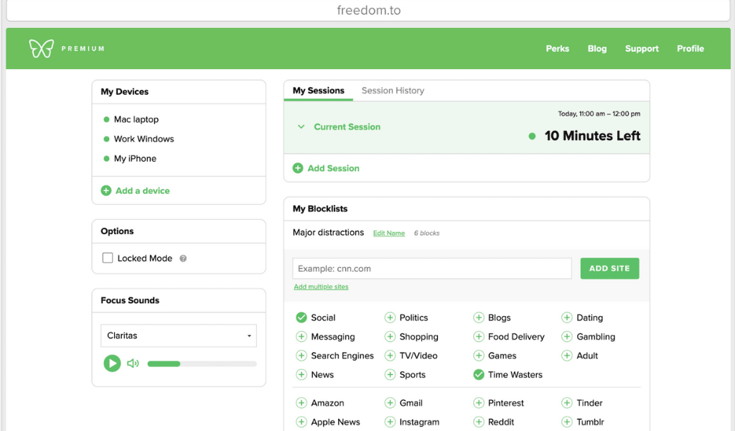This screenshot has height=431, width=735.
Task: Add Blogs category to blocklist
Action: pyautogui.click(x=479, y=318)
